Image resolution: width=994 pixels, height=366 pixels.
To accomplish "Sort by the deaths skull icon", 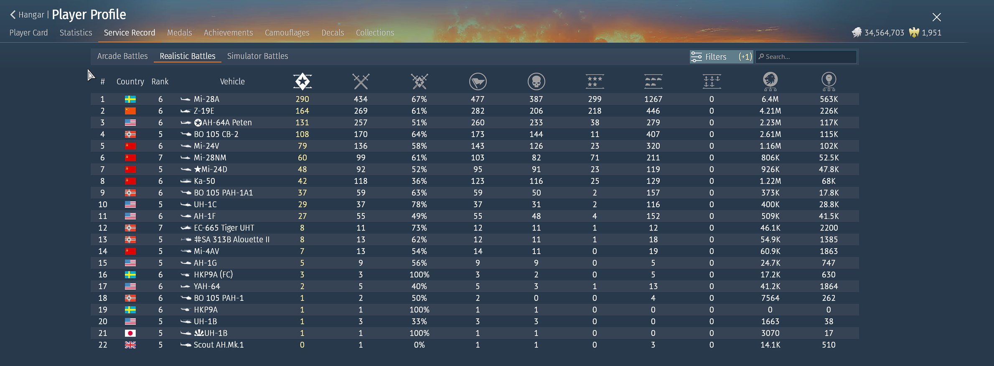I will pos(536,81).
